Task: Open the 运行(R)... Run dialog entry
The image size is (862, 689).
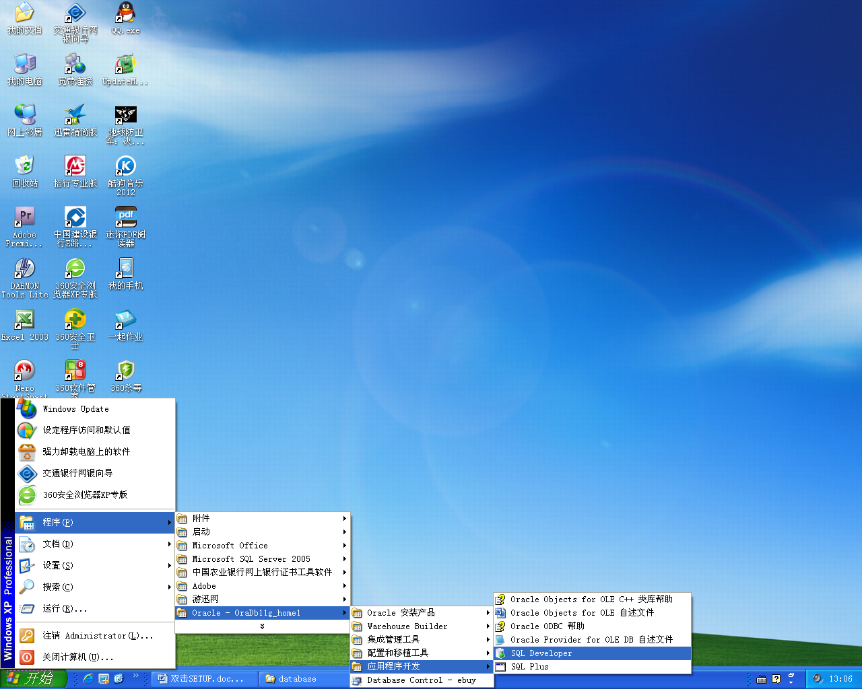Action: coord(95,609)
